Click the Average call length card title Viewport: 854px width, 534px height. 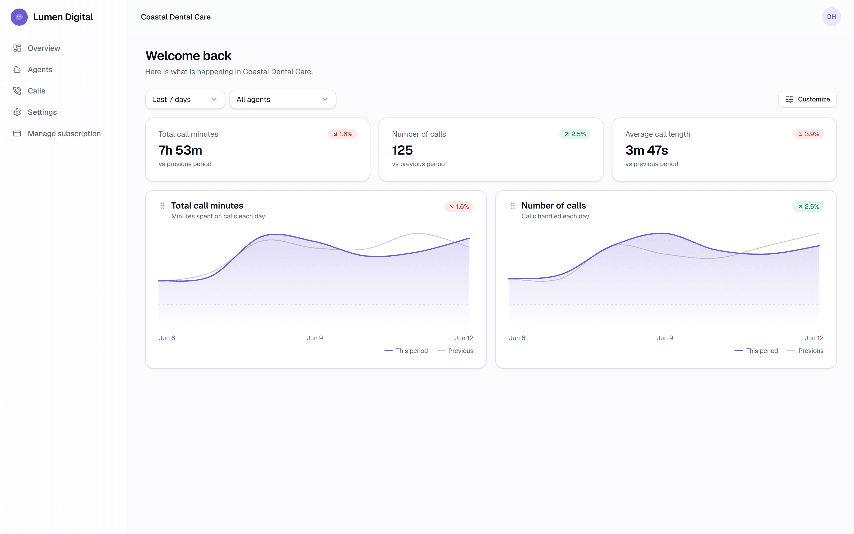(658, 134)
